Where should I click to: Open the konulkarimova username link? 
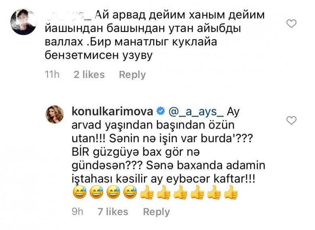pos(112,112)
